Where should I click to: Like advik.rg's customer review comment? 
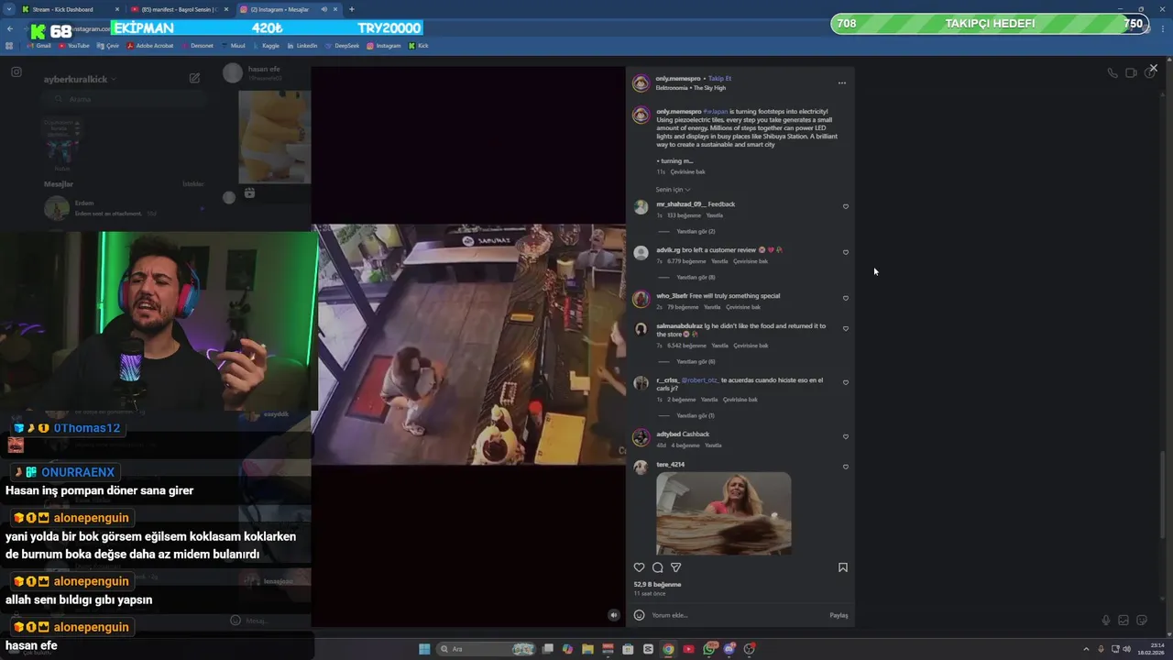[x=846, y=252]
